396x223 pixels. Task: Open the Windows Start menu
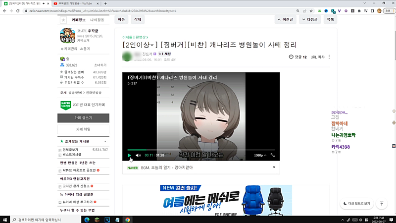pos(5,220)
